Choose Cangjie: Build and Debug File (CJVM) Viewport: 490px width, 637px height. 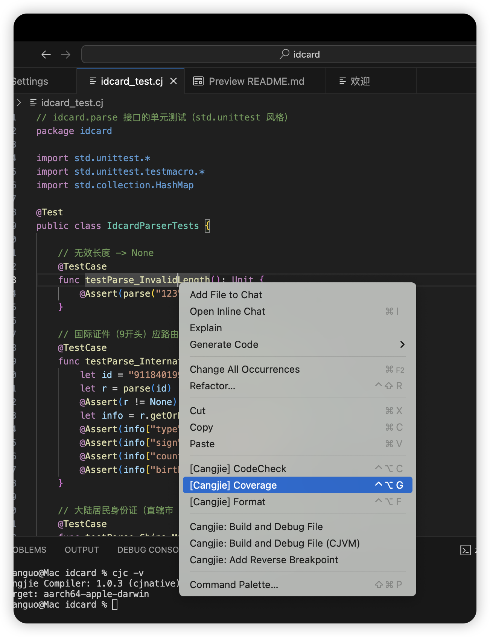tap(297, 543)
